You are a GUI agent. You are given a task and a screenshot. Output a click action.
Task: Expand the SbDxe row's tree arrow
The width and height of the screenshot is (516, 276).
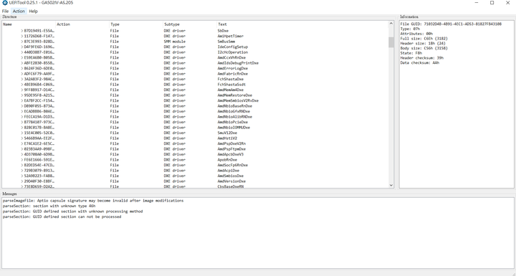[22, 31]
